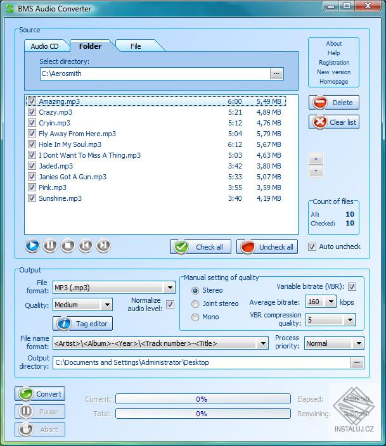Click the Select directory input field
Image resolution: width=386 pixels, height=446 pixels.
155,73
